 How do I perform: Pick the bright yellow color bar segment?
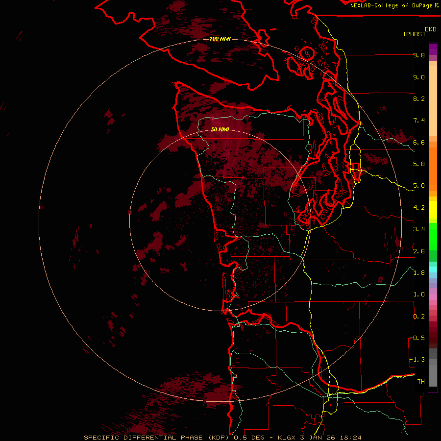coord(433,210)
